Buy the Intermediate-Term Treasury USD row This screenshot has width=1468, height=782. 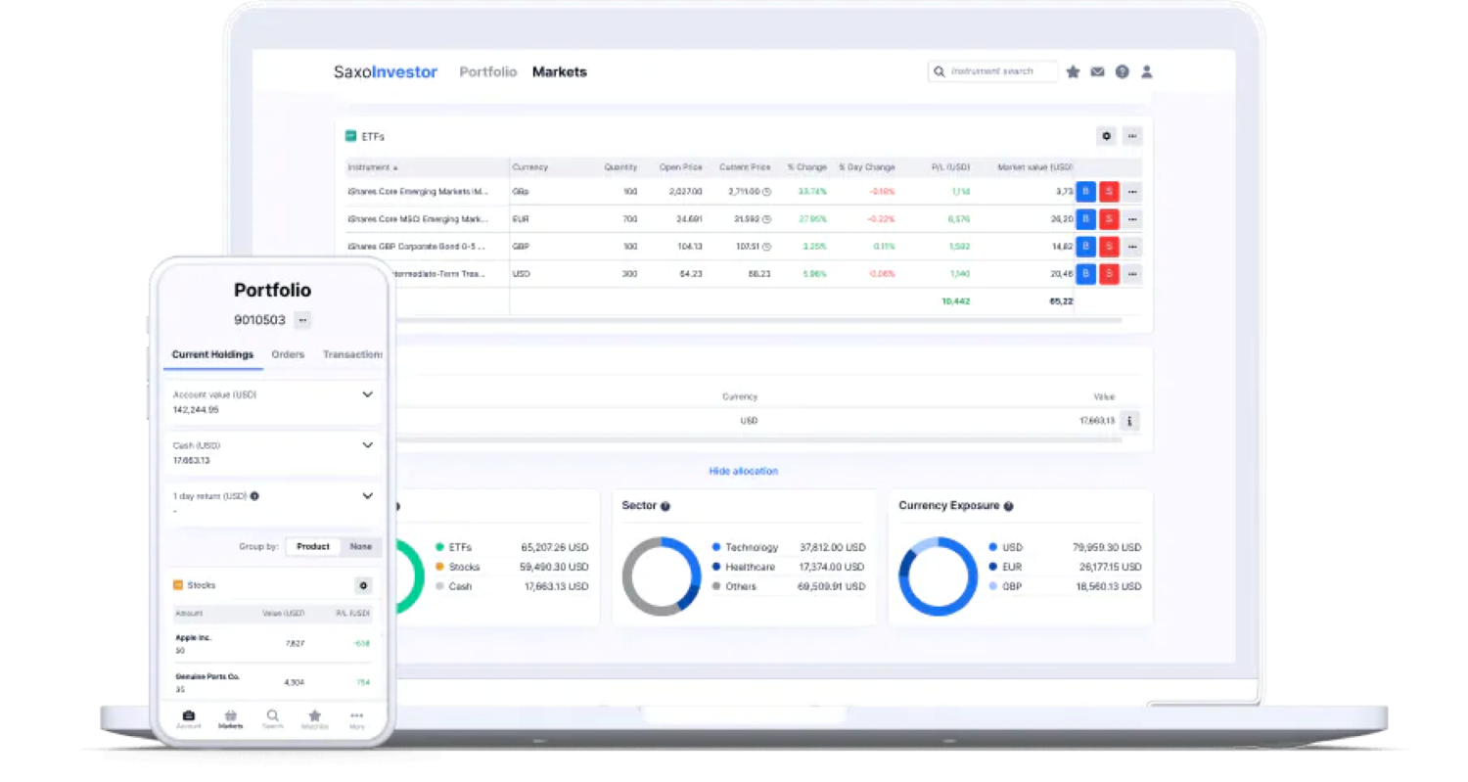1085,274
